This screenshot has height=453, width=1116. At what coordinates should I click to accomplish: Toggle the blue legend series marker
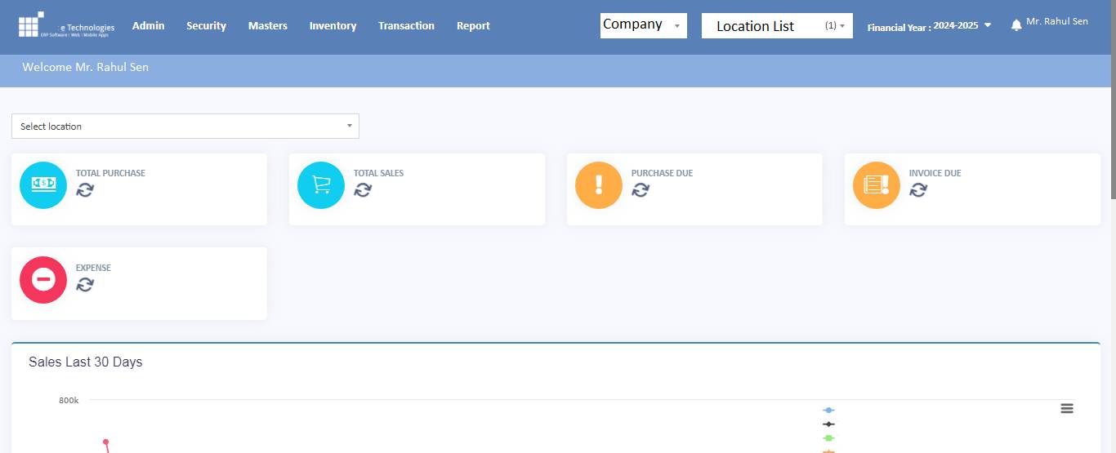pyautogui.click(x=828, y=411)
